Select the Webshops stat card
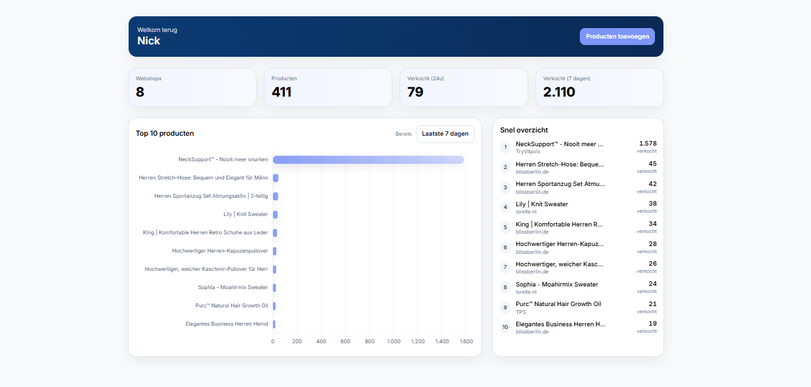Screen dimensions: 811x387 click(192, 87)
